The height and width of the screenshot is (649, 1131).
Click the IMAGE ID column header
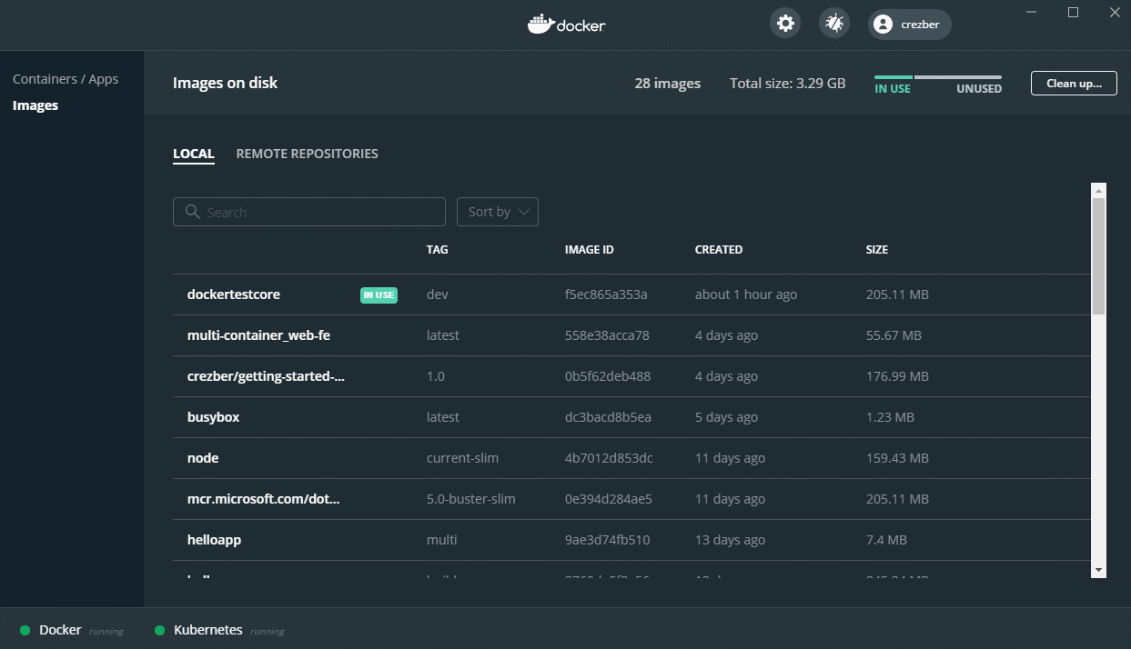click(x=590, y=249)
